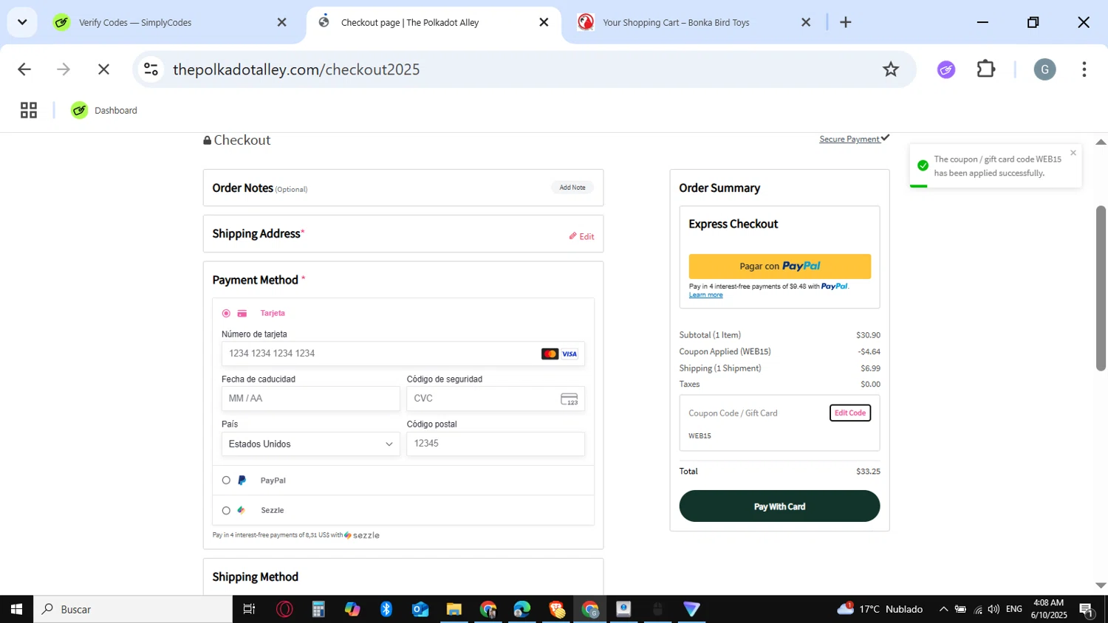
Task: Click Edit Code coupon button
Action: point(850,413)
